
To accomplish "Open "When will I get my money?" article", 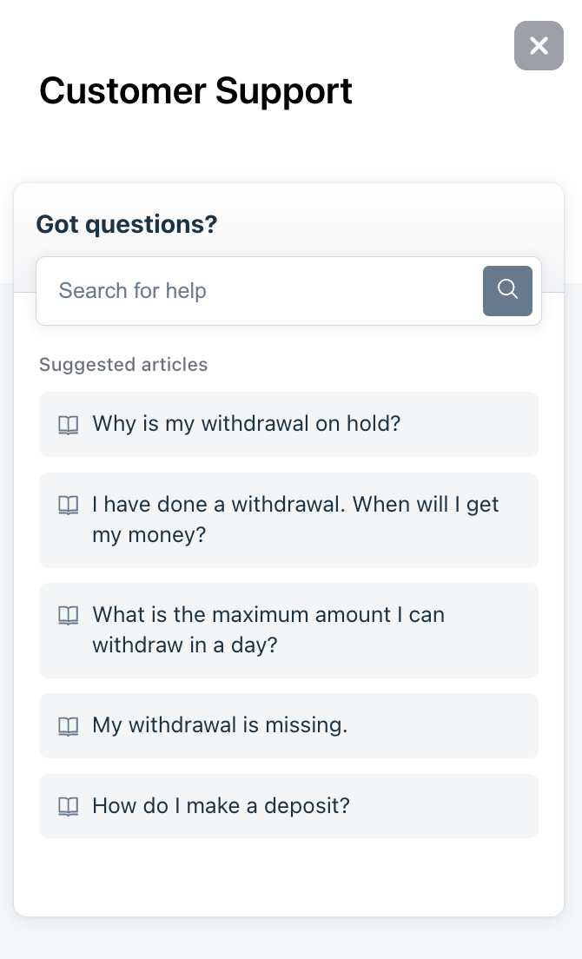I will coord(295,519).
